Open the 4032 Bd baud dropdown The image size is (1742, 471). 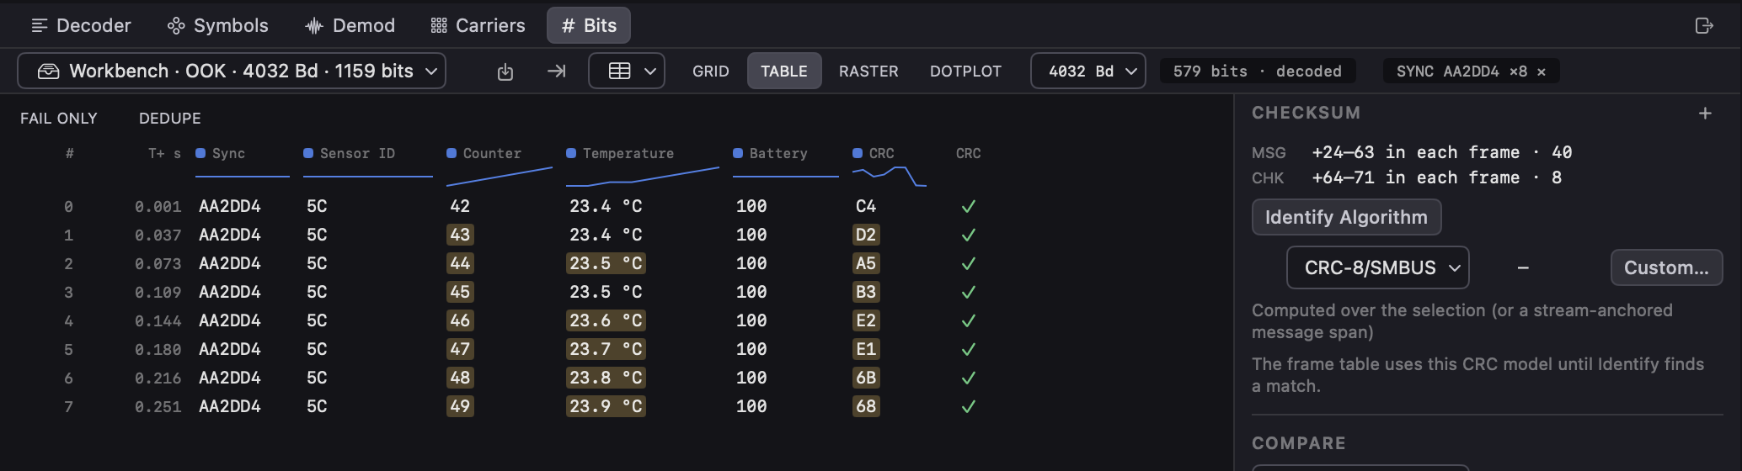point(1088,71)
